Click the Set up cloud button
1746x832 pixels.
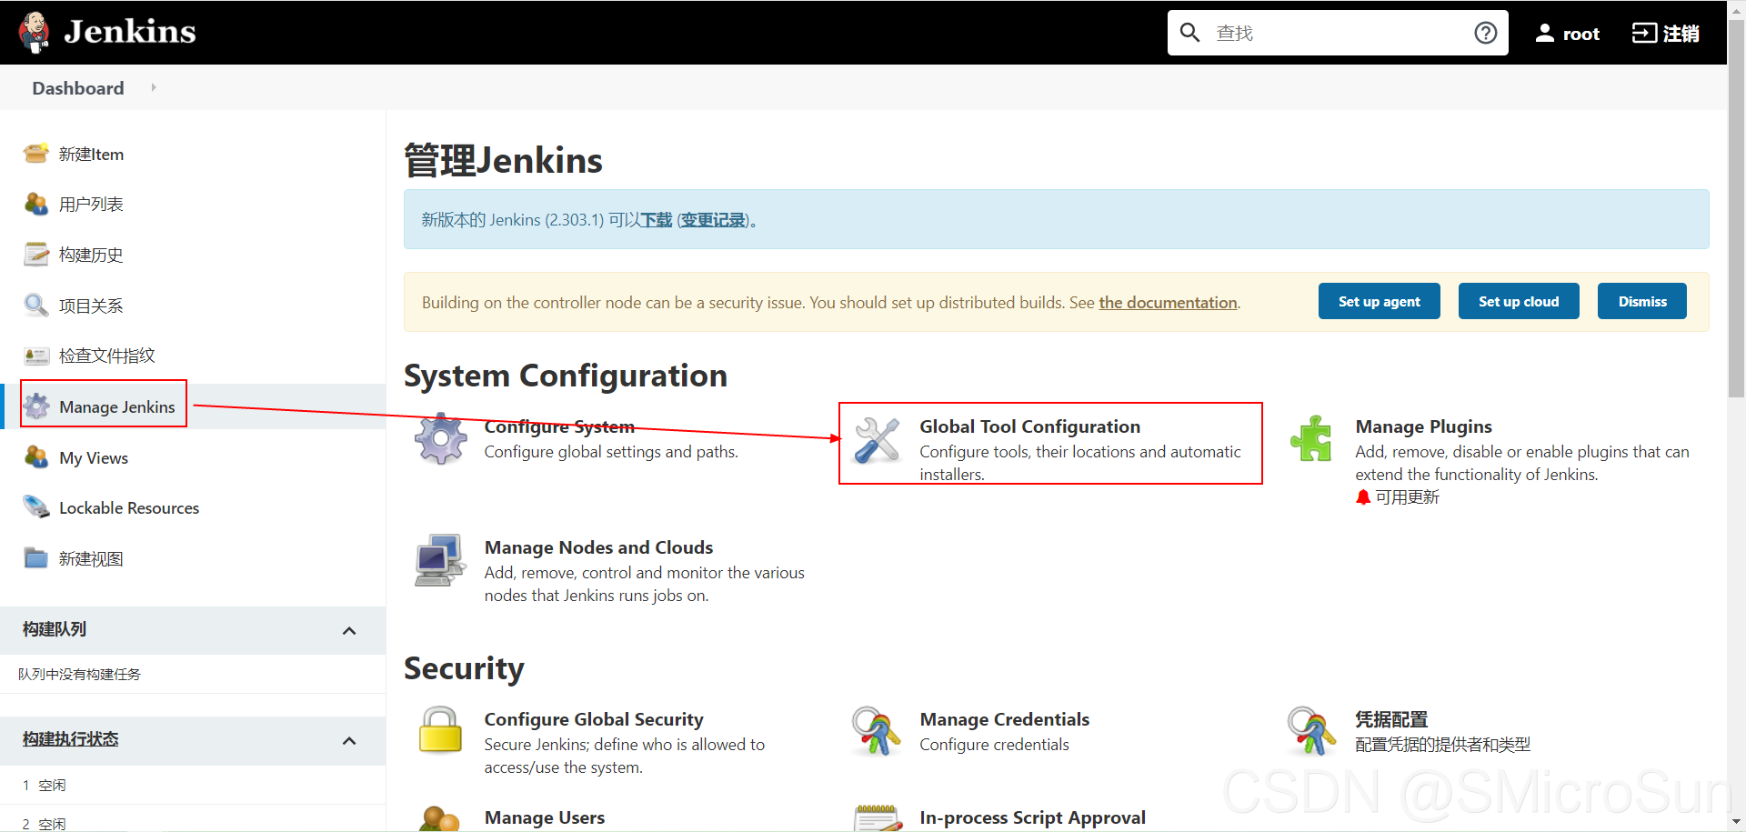1519,301
